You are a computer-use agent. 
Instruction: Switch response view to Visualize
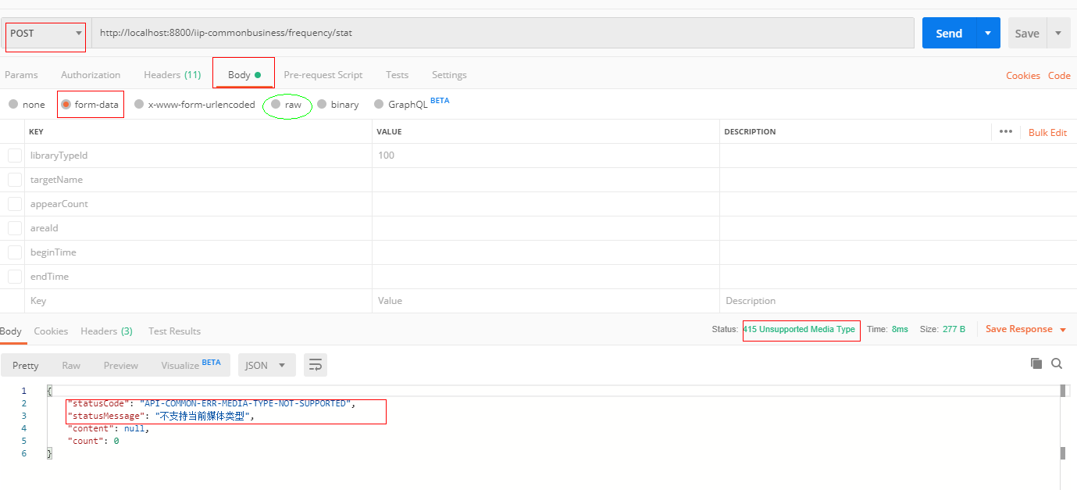tap(191, 364)
